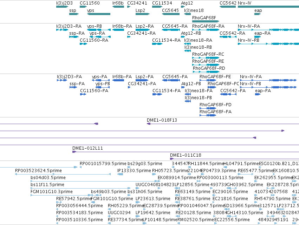Click the RhoGAP68F-PA protein label
299x225 pixels.
(x=215, y=112)
